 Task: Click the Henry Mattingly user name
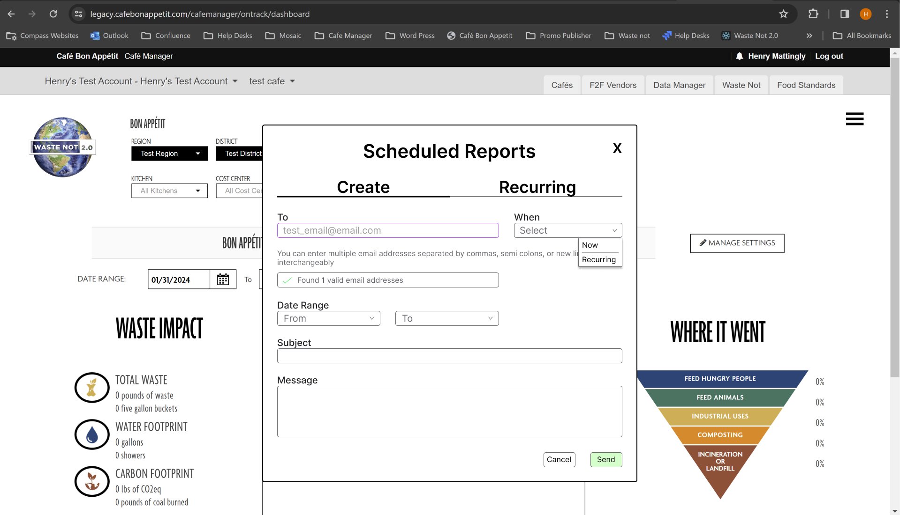[x=777, y=56]
